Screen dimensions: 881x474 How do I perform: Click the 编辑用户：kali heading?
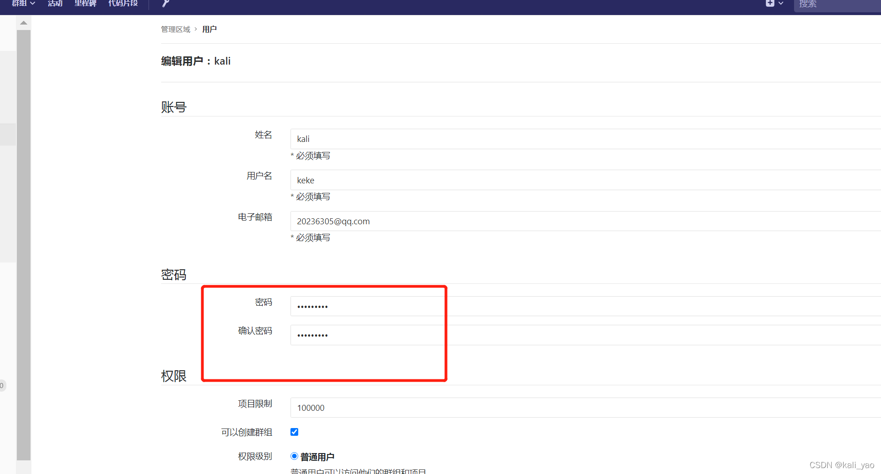pos(196,61)
